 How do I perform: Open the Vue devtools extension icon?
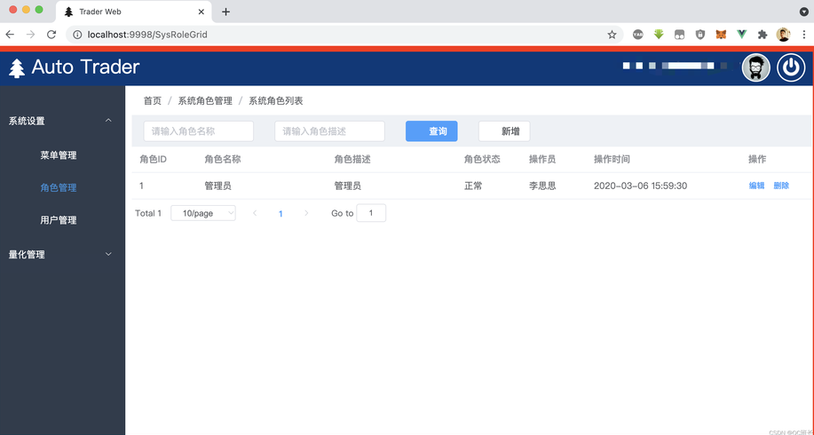[x=742, y=35]
